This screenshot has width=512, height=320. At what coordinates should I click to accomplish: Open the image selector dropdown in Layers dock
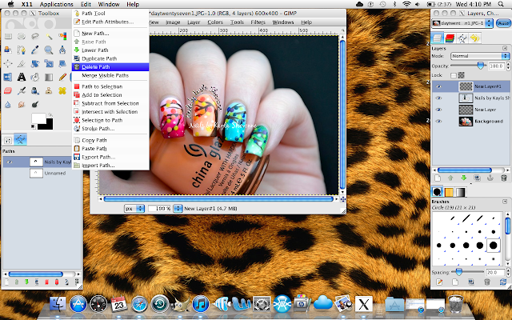(x=462, y=23)
